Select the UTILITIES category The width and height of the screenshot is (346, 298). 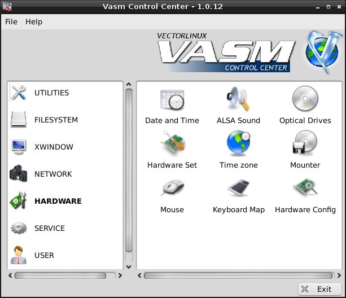coord(51,93)
